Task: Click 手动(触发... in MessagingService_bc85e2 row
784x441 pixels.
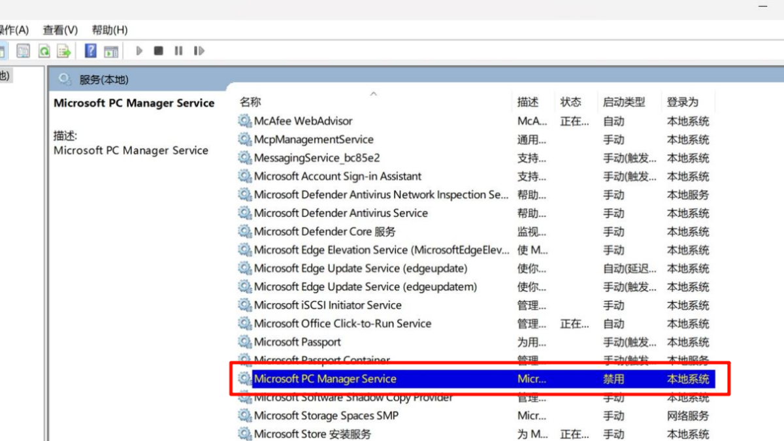Action: pyautogui.click(x=630, y=157)
